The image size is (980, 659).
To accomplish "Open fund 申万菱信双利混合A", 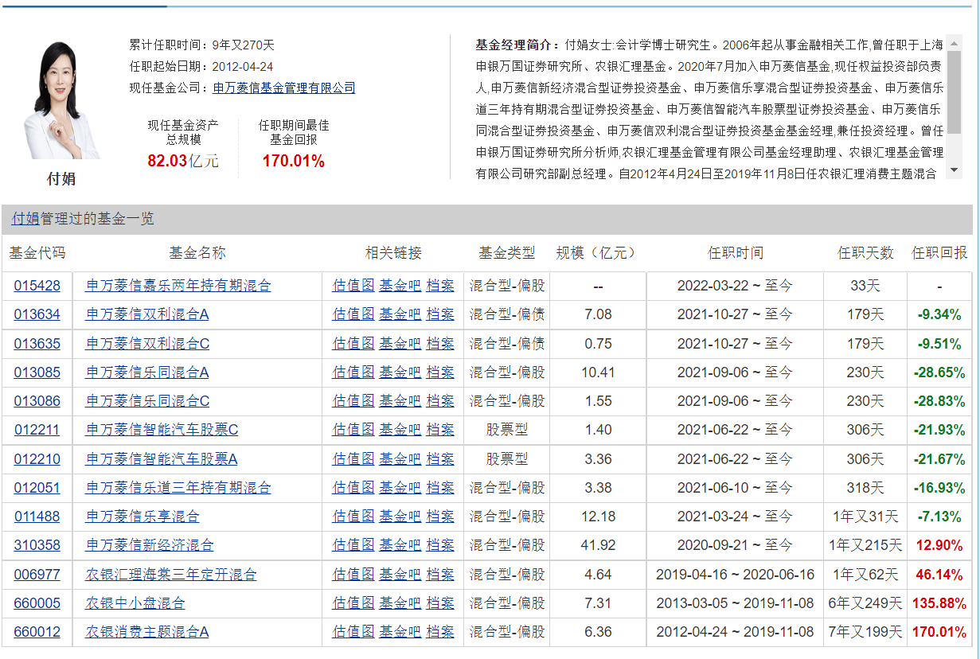I will [x=147, y=314].
